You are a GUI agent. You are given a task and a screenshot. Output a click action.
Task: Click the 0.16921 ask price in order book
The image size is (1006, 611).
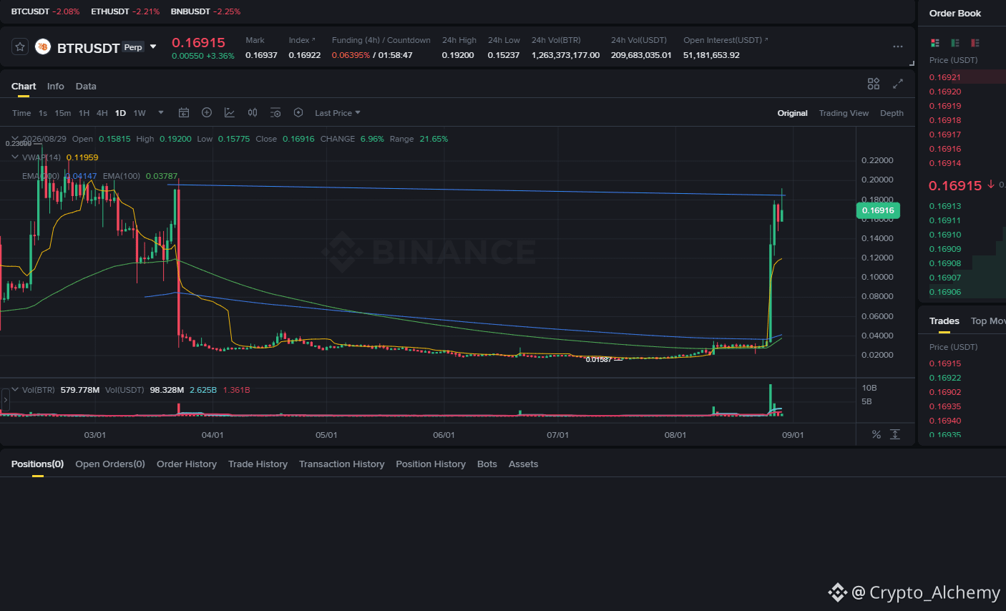pyautogui.click(x=945, y=77)
